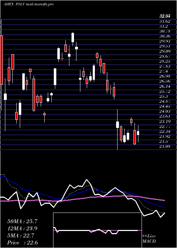Click the <<Live MACD label
This screenshot has width=177, height=248.
pyautogui.click(x=149, y=239)
